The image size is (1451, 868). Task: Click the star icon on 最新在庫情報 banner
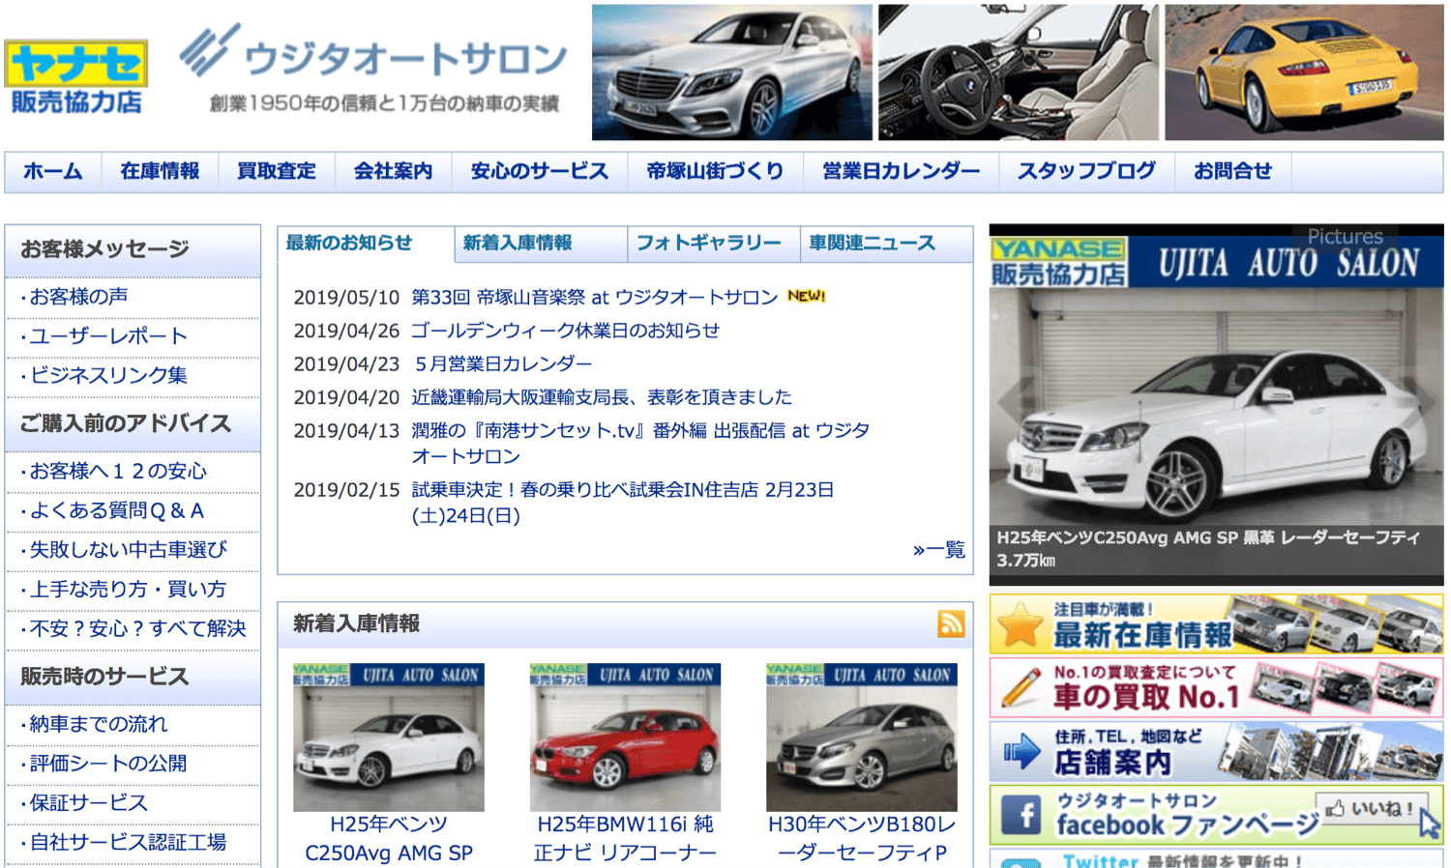coord(1020,626)
